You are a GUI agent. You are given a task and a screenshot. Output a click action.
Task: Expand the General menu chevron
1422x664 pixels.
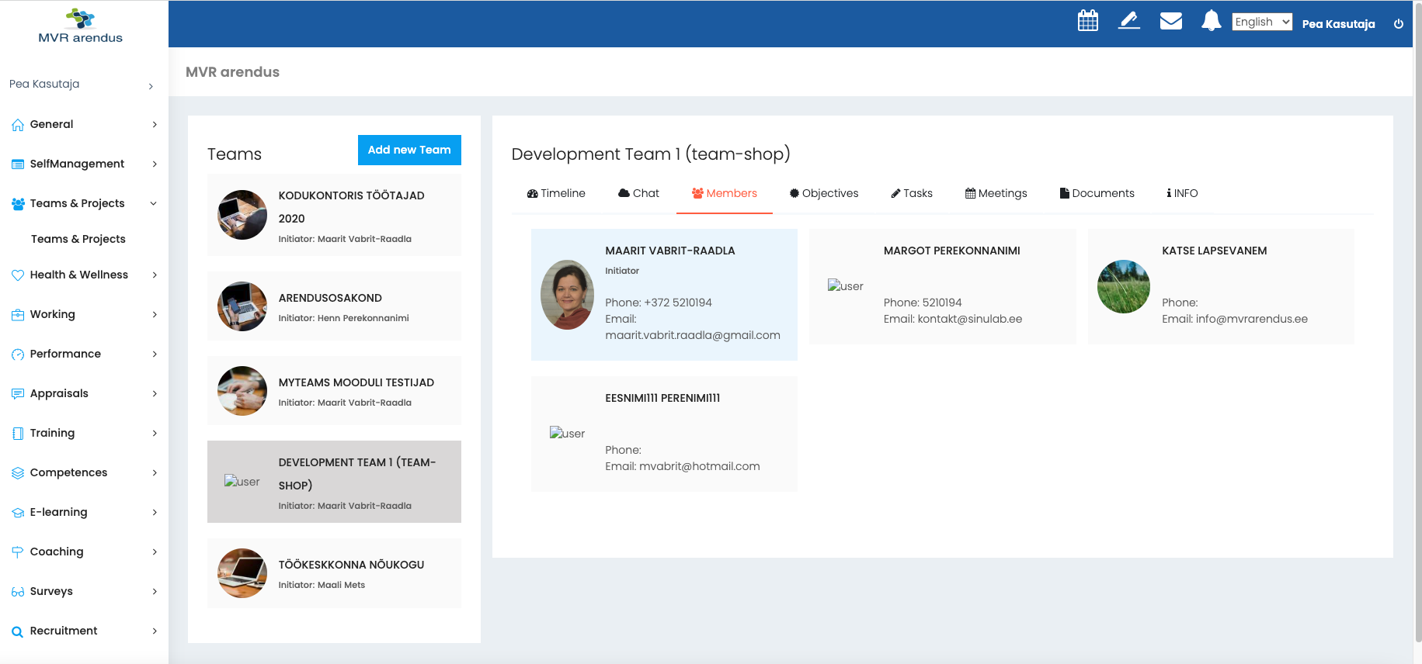click(x=155, y=124)
